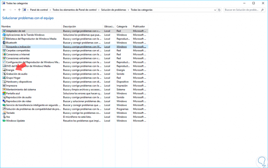
Task: Click the Dispositivo category cell
Action: pos(123,82)
